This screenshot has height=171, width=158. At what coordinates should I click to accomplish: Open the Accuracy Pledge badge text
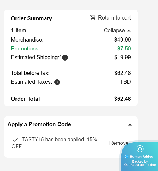pos(140,163)
